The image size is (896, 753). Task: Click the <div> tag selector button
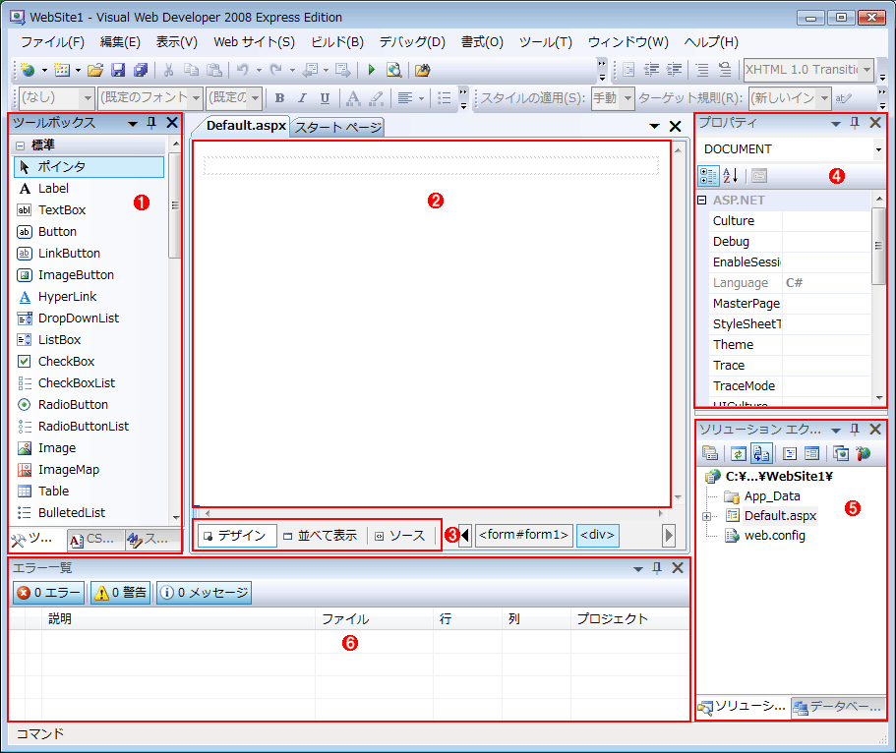pos(598,536)
